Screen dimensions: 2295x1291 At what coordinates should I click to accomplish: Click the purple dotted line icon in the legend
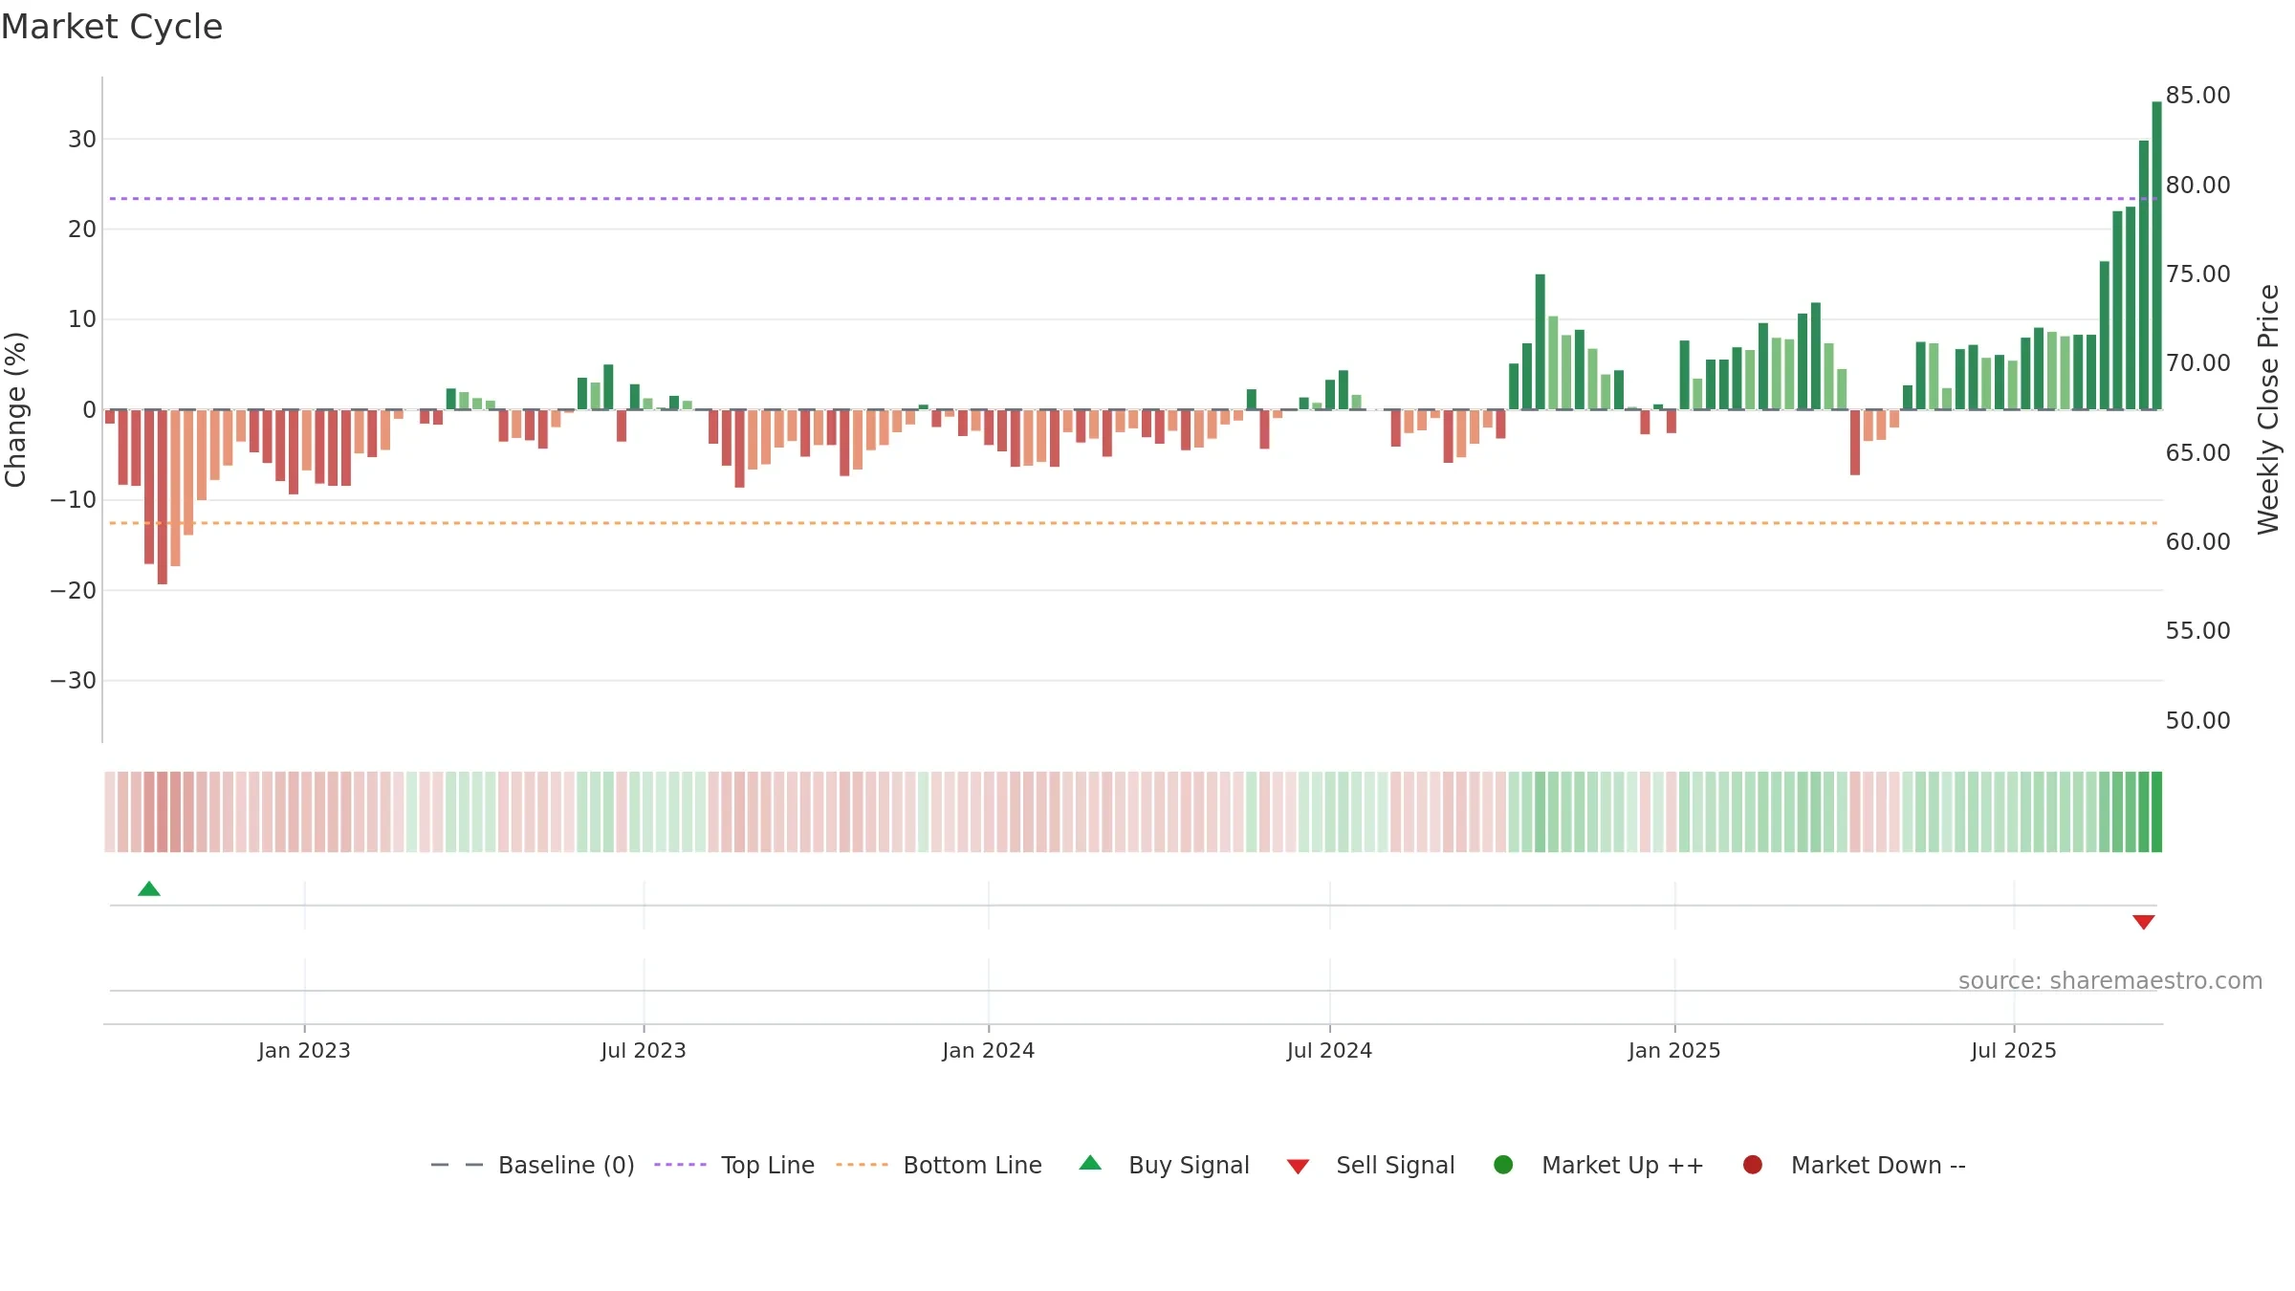pyautogui.click(x=680, y=1165)
